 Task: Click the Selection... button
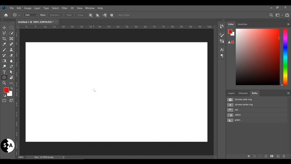pyautogui.click(x=55, y=15)
